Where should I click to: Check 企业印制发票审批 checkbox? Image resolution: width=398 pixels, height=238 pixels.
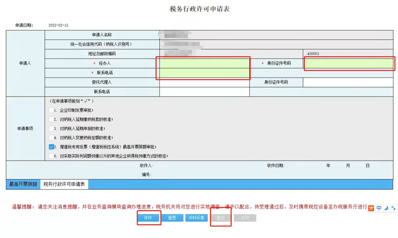(x=51, y=110)
